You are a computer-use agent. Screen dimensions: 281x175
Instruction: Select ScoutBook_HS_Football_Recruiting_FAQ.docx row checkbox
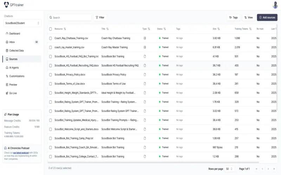click(x=51, y=65)
